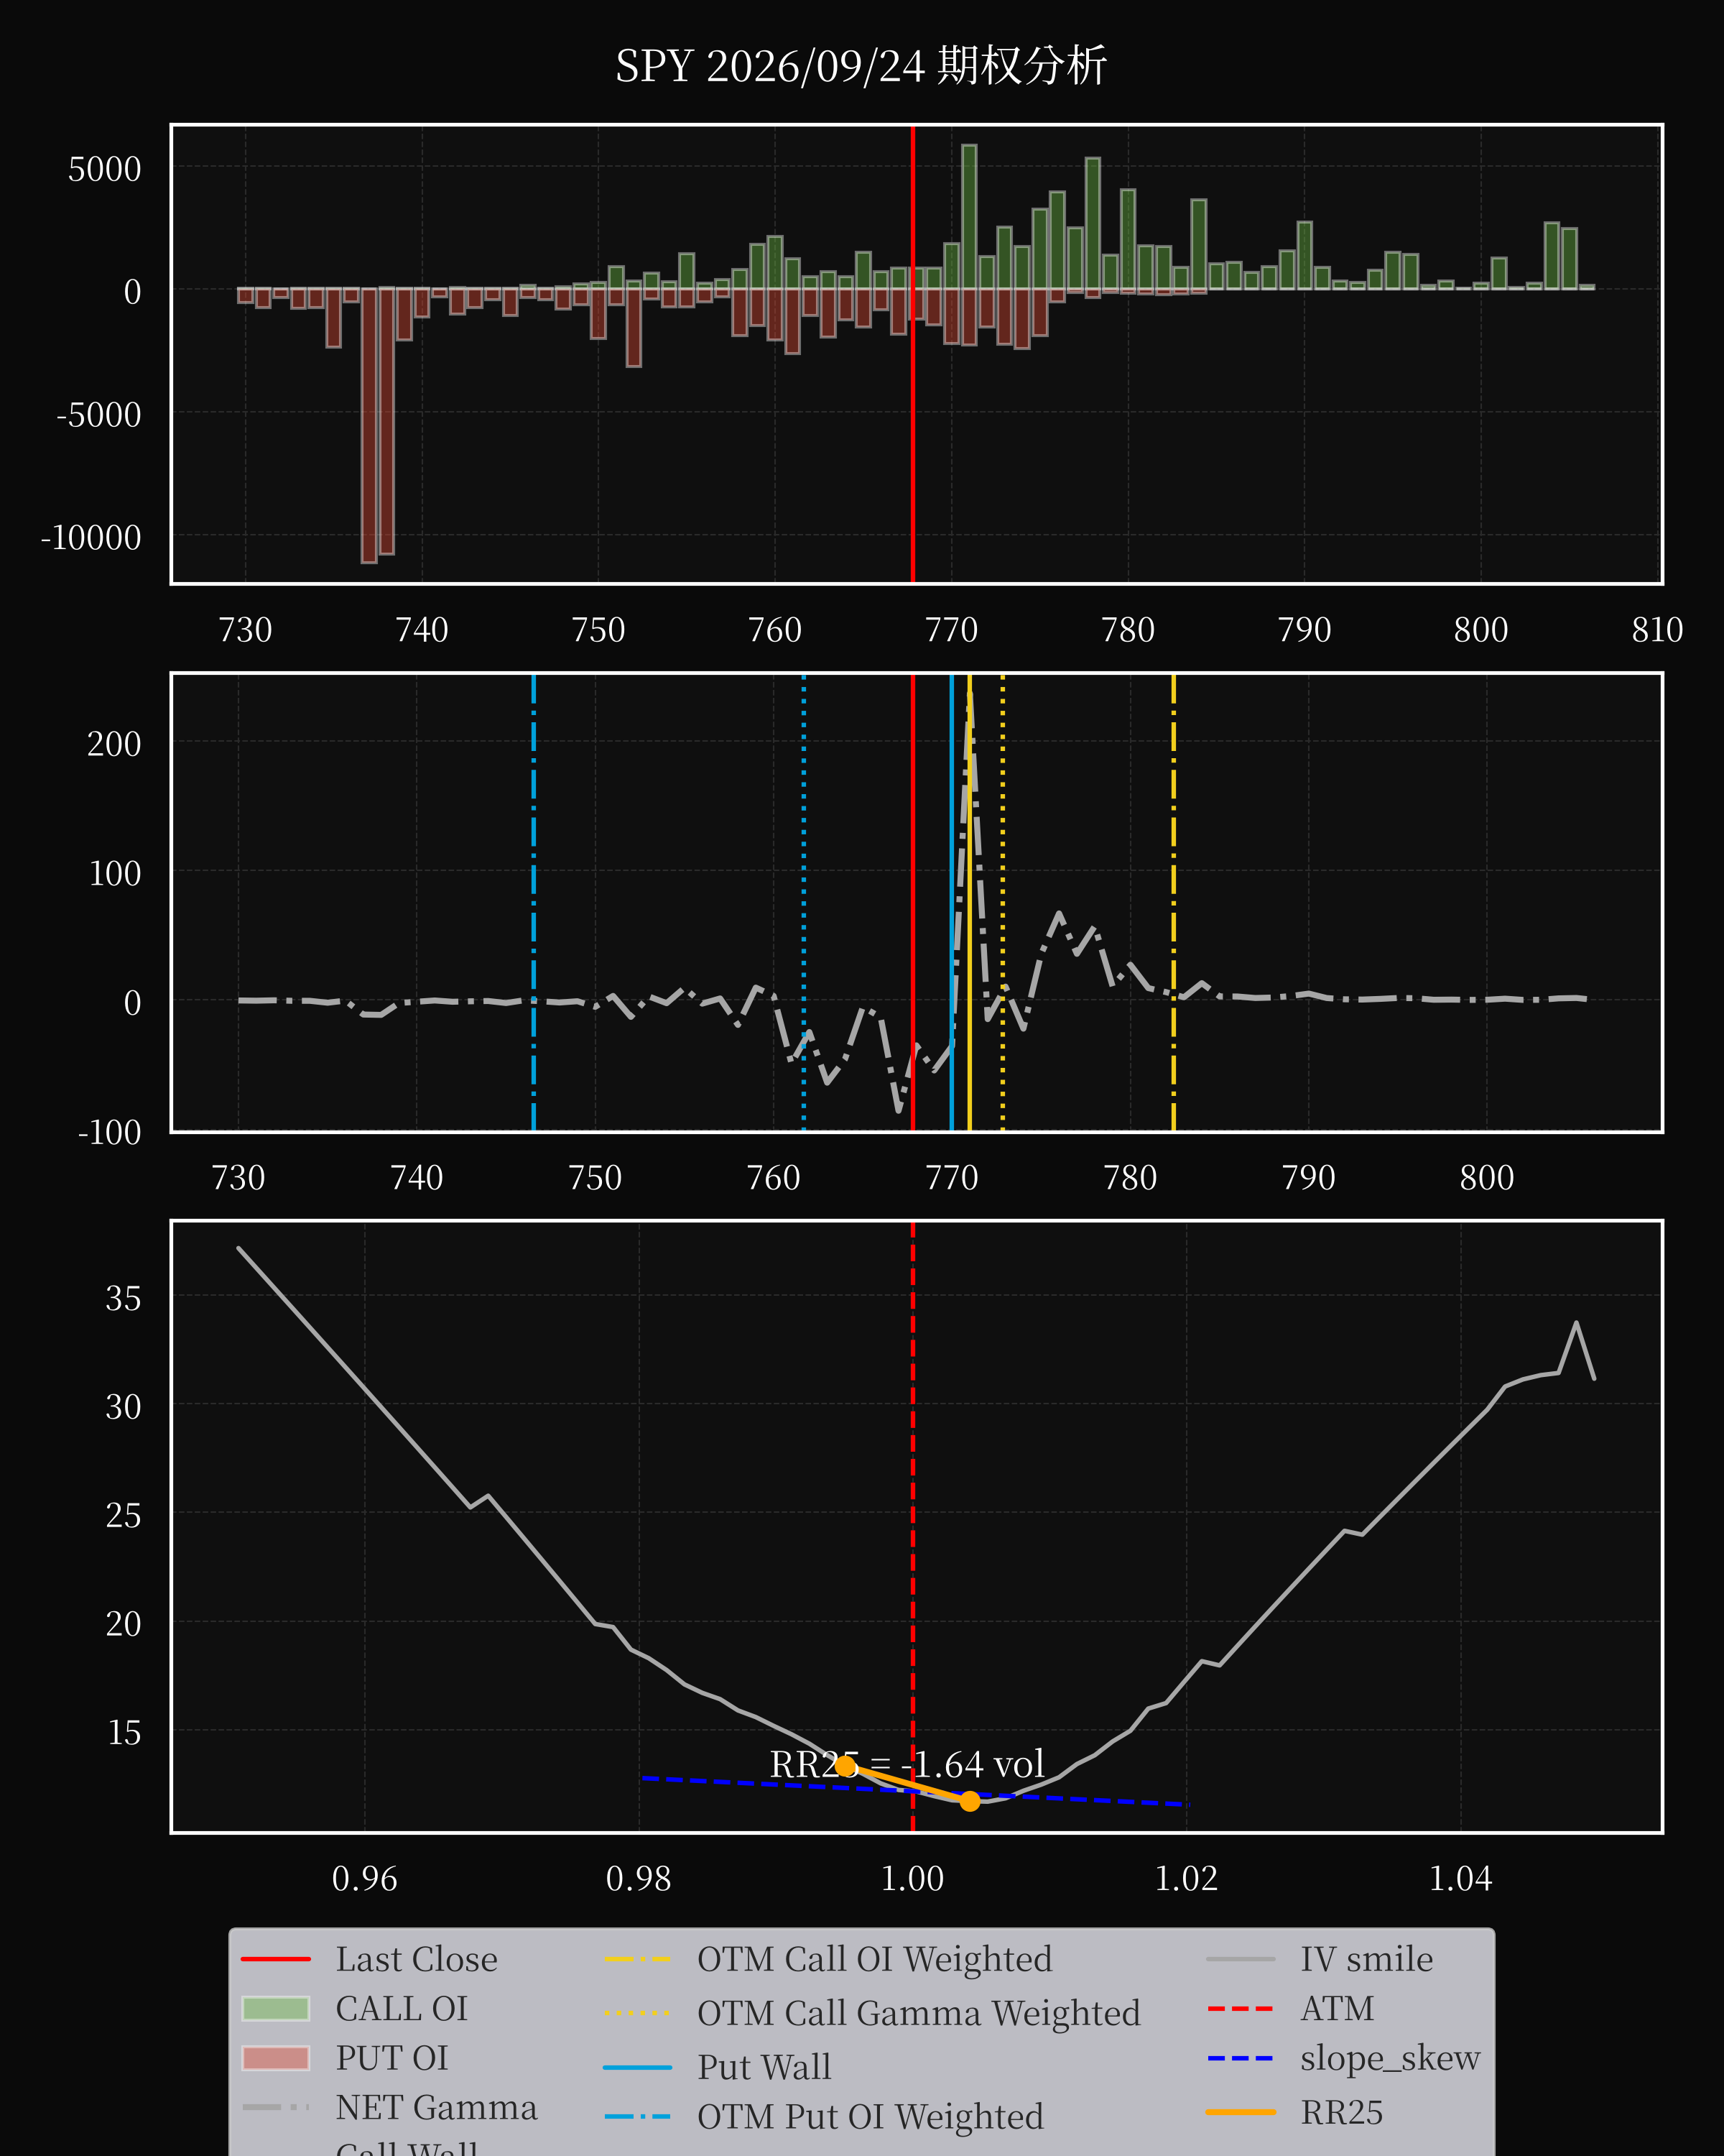The width and height of the screenshot is (1724, 2156).
Task: Click the RR25 = -1.64 vol annotation
Action: tap(907, 1764)
